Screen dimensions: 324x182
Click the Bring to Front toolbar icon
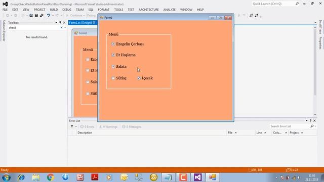251,16
